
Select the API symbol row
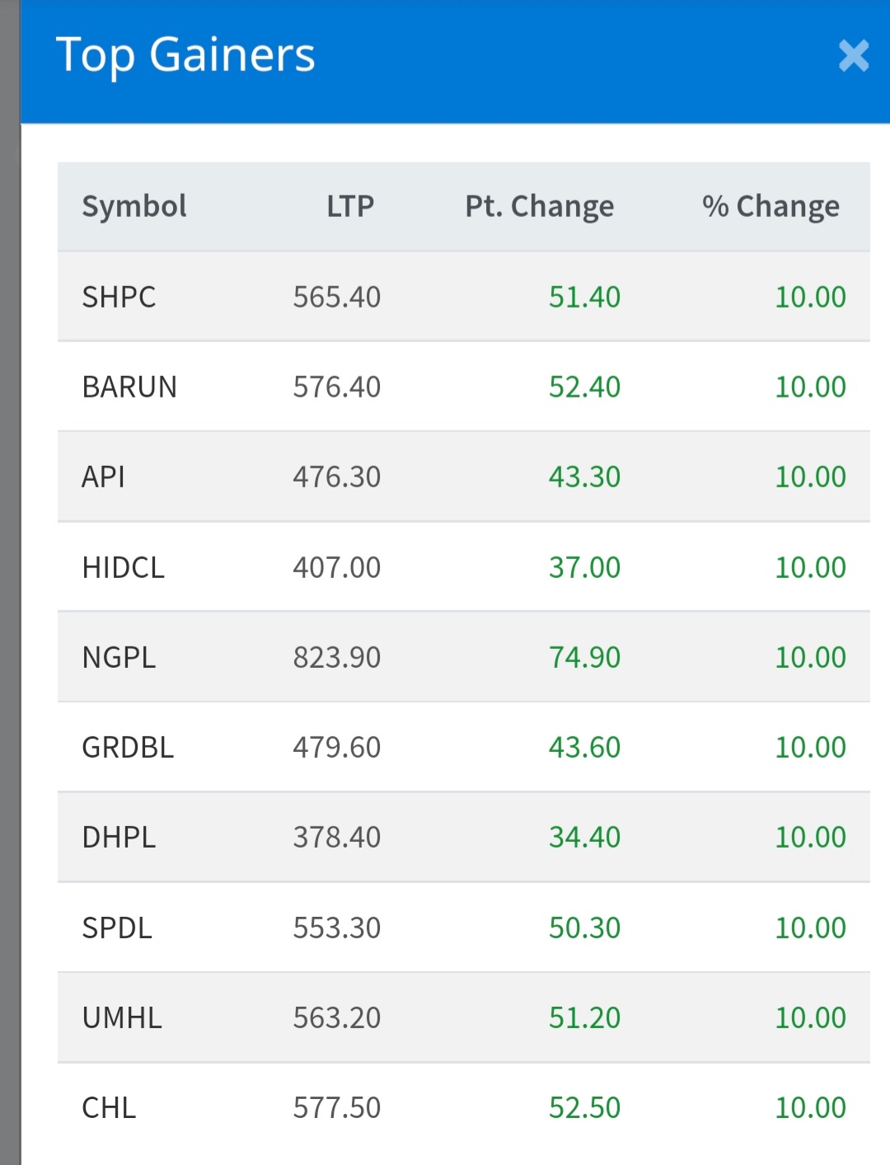pos(464,477)
